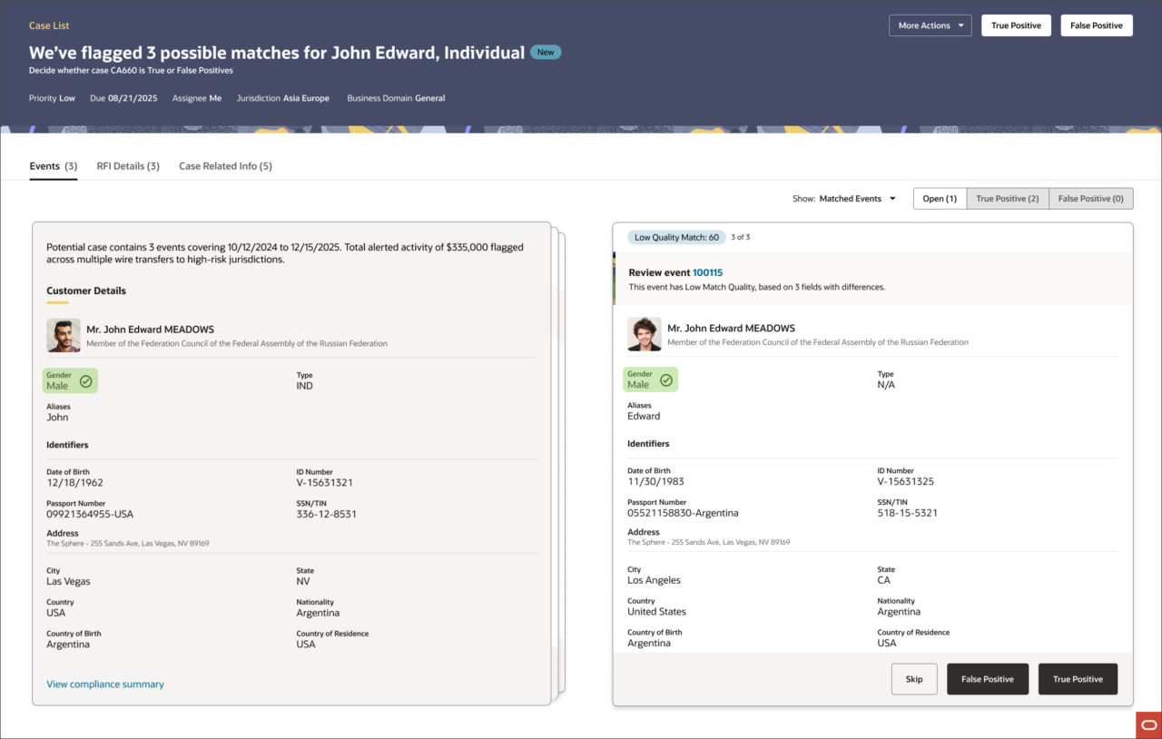This screenshot has width=1162, height=739.
Task: Go to the Events tab
Action: (54, 166)
